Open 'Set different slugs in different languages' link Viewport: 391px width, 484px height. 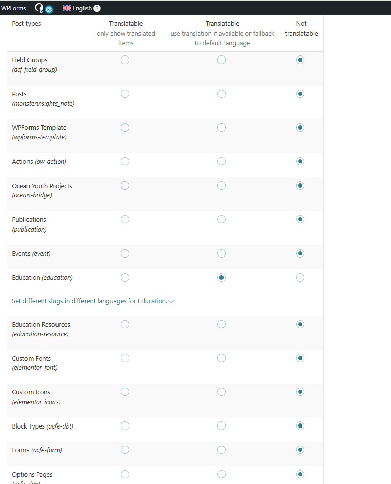click(x=90, y=301)
